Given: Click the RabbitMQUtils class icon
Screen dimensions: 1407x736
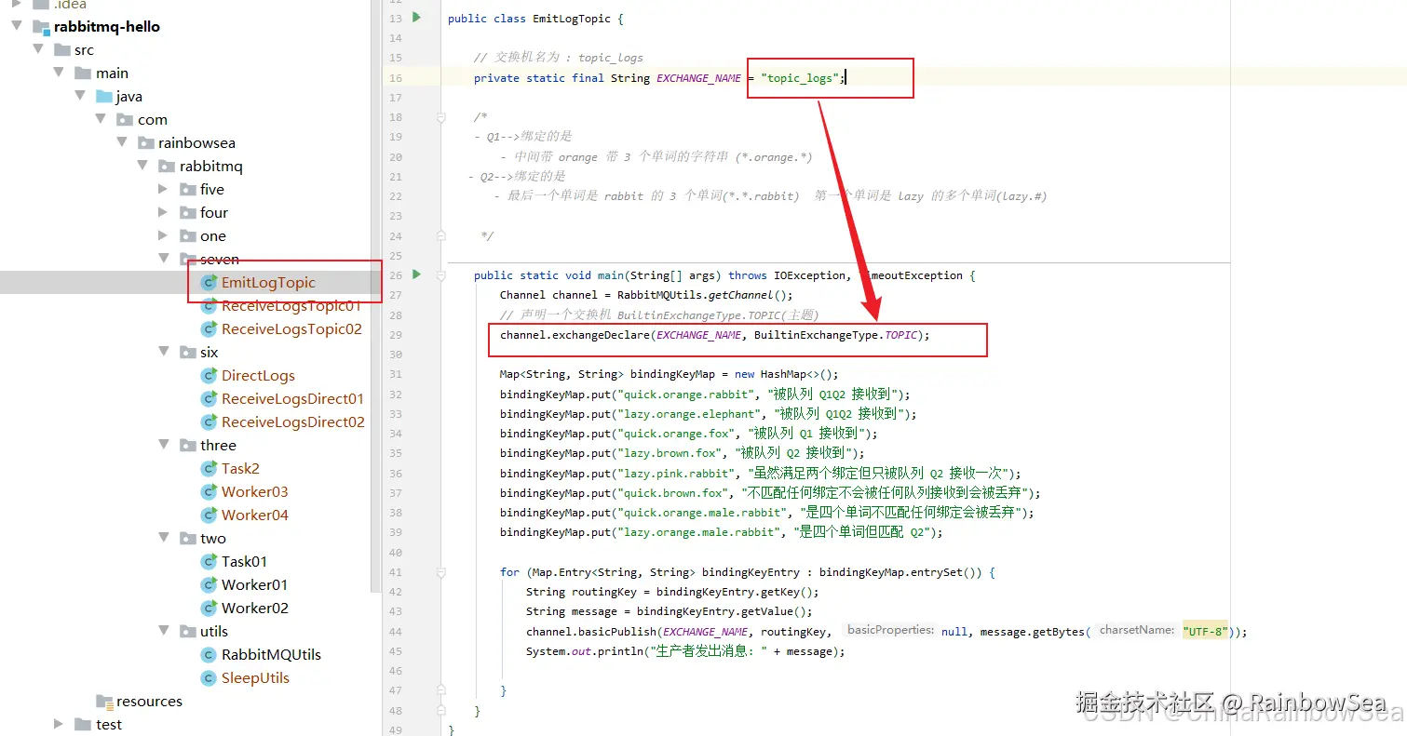Looking at the screenshot, I should (209, 654).
